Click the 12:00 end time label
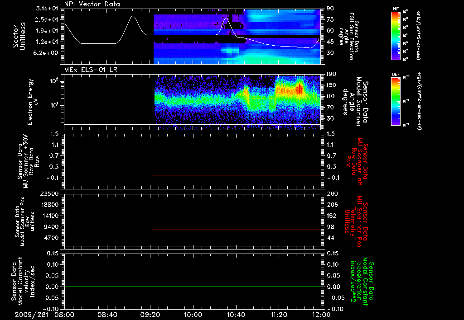This screenshot has width=464, height=320. point(321,315)
